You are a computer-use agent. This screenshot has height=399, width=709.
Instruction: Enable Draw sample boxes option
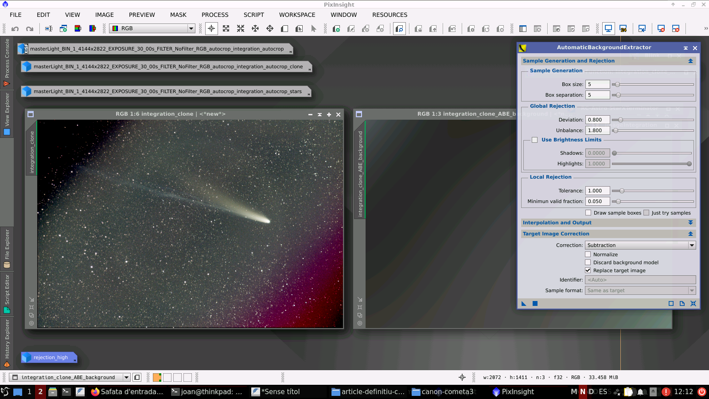[588, 213]
